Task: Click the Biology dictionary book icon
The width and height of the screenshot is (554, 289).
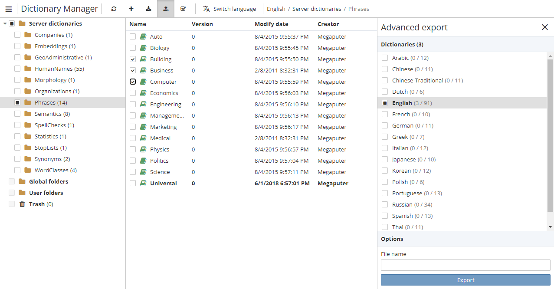Action: click(144, 48)
